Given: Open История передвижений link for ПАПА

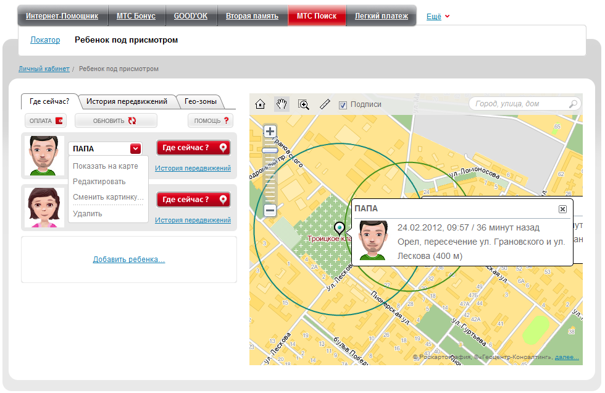Looking at the screenshot, I should (193, 168).
